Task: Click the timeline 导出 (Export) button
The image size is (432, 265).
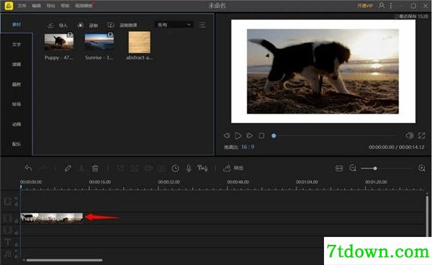Action: 233,168
